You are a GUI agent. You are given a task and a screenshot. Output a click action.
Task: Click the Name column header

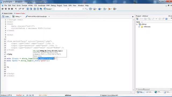[138, 22]
